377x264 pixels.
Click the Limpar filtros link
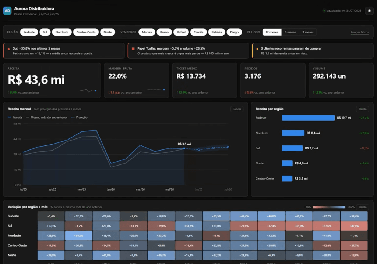(x=360, y=32)
